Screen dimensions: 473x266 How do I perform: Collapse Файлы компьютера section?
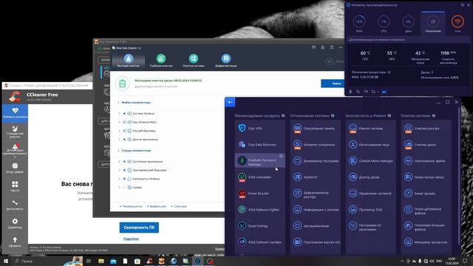coord(118,103)
